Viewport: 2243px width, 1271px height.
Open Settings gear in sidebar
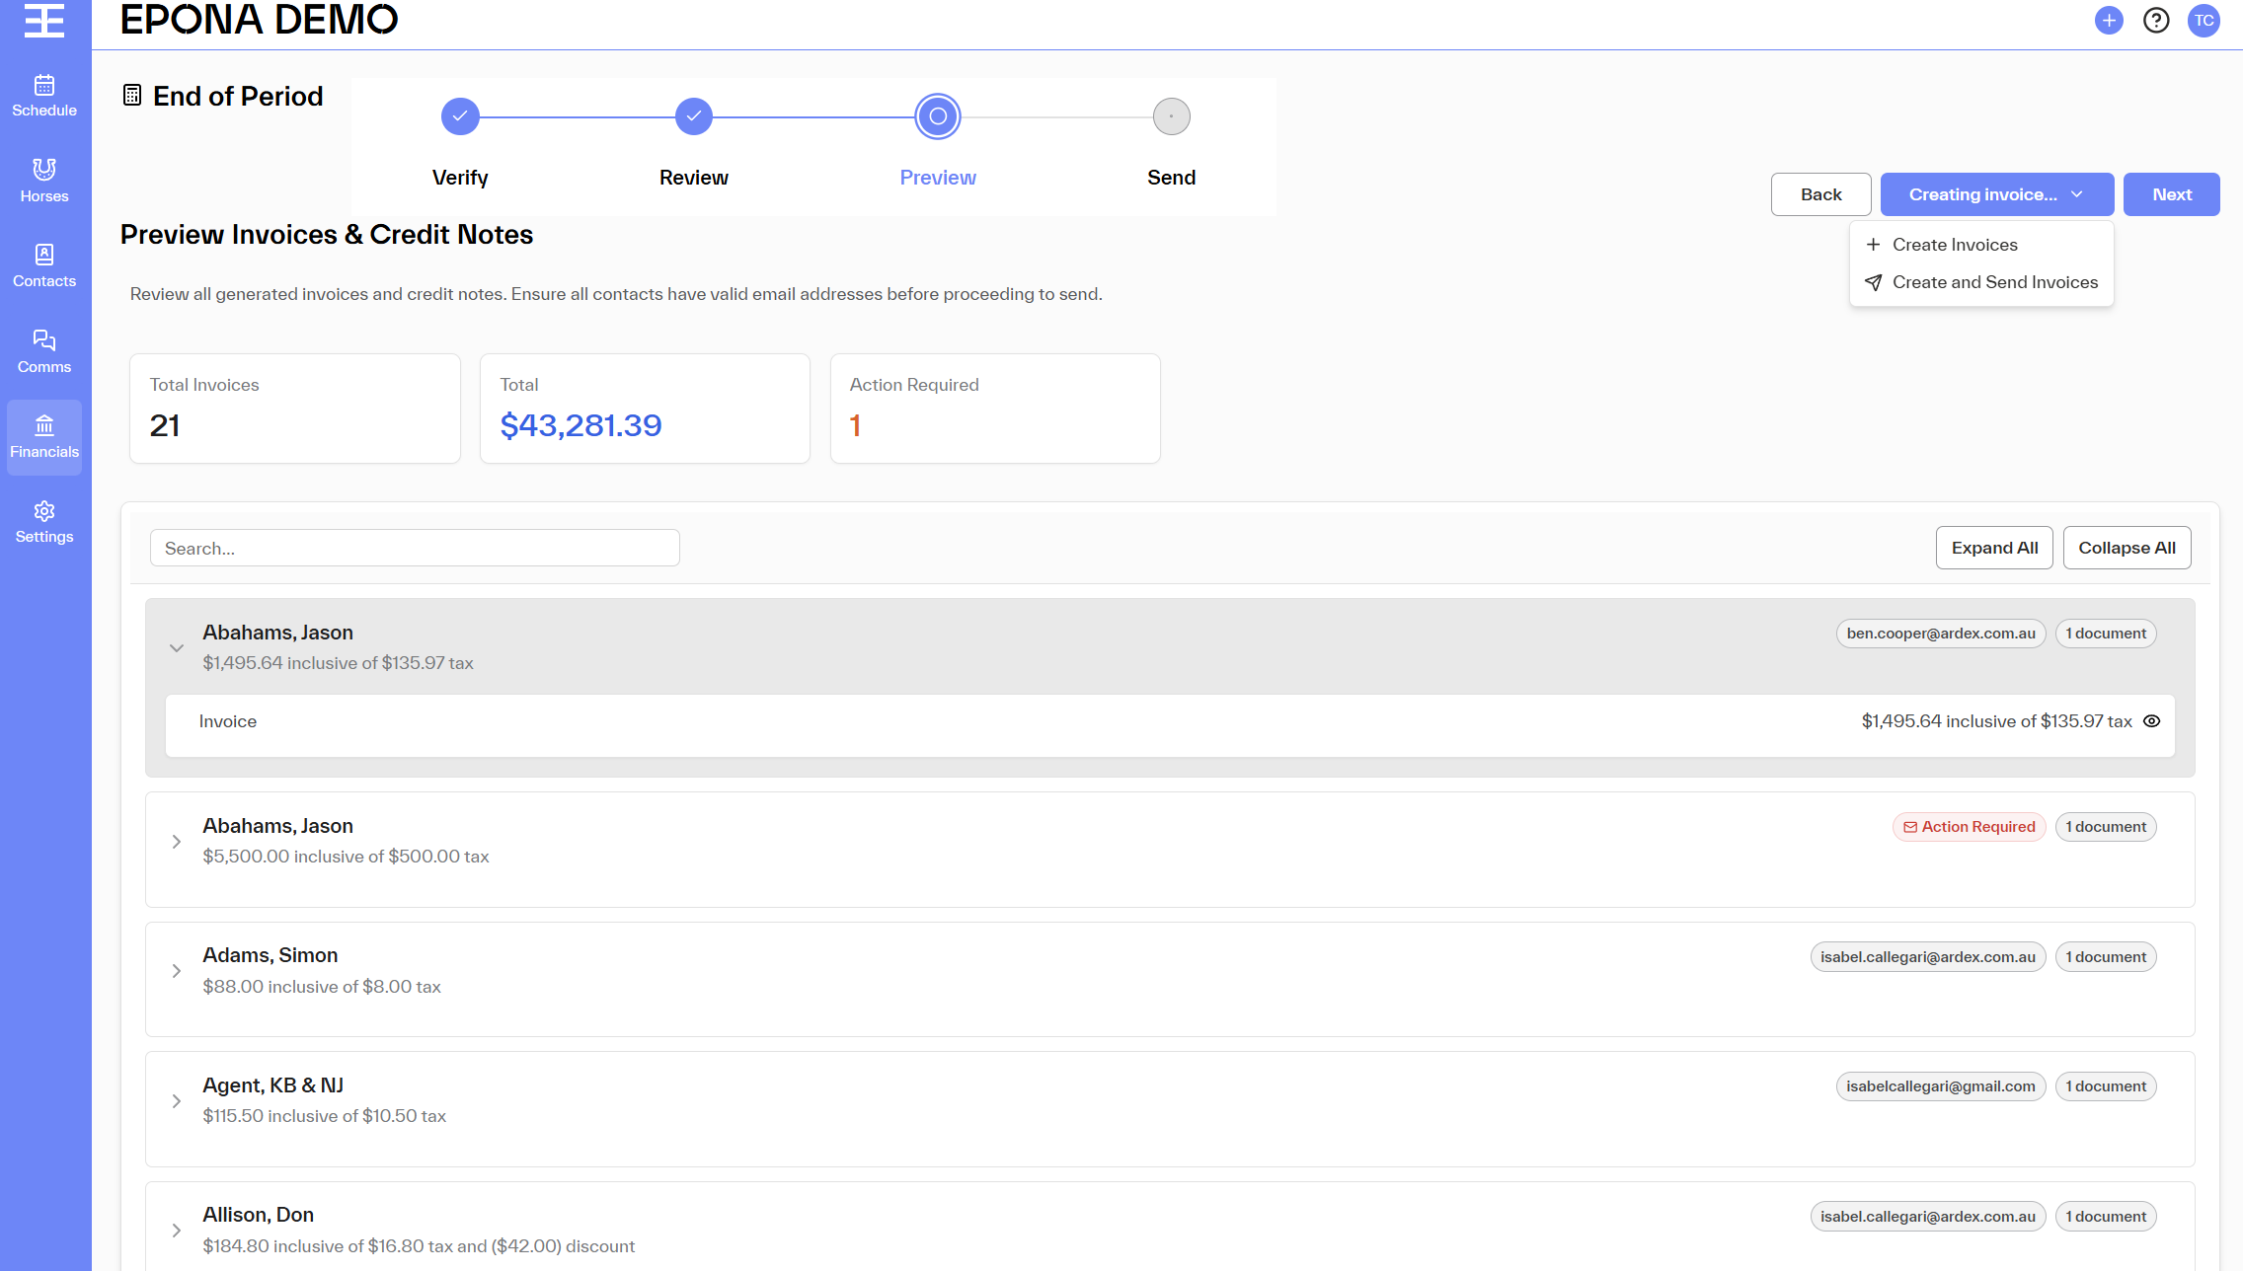coord(44,522)
